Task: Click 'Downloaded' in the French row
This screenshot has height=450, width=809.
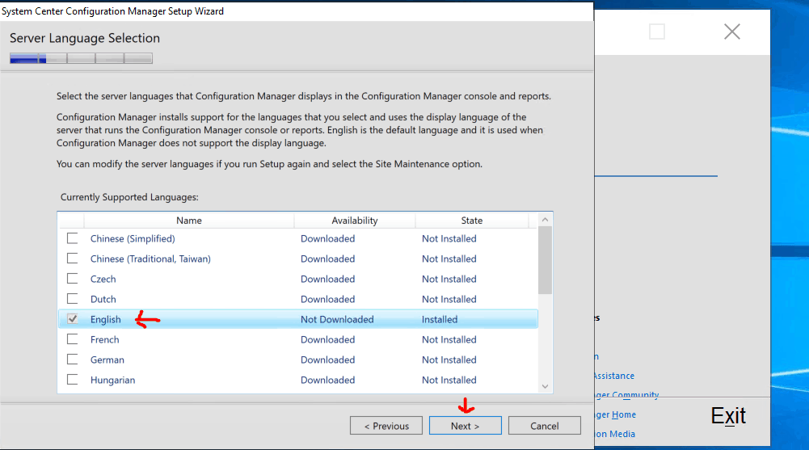Action: click(327, 339)
